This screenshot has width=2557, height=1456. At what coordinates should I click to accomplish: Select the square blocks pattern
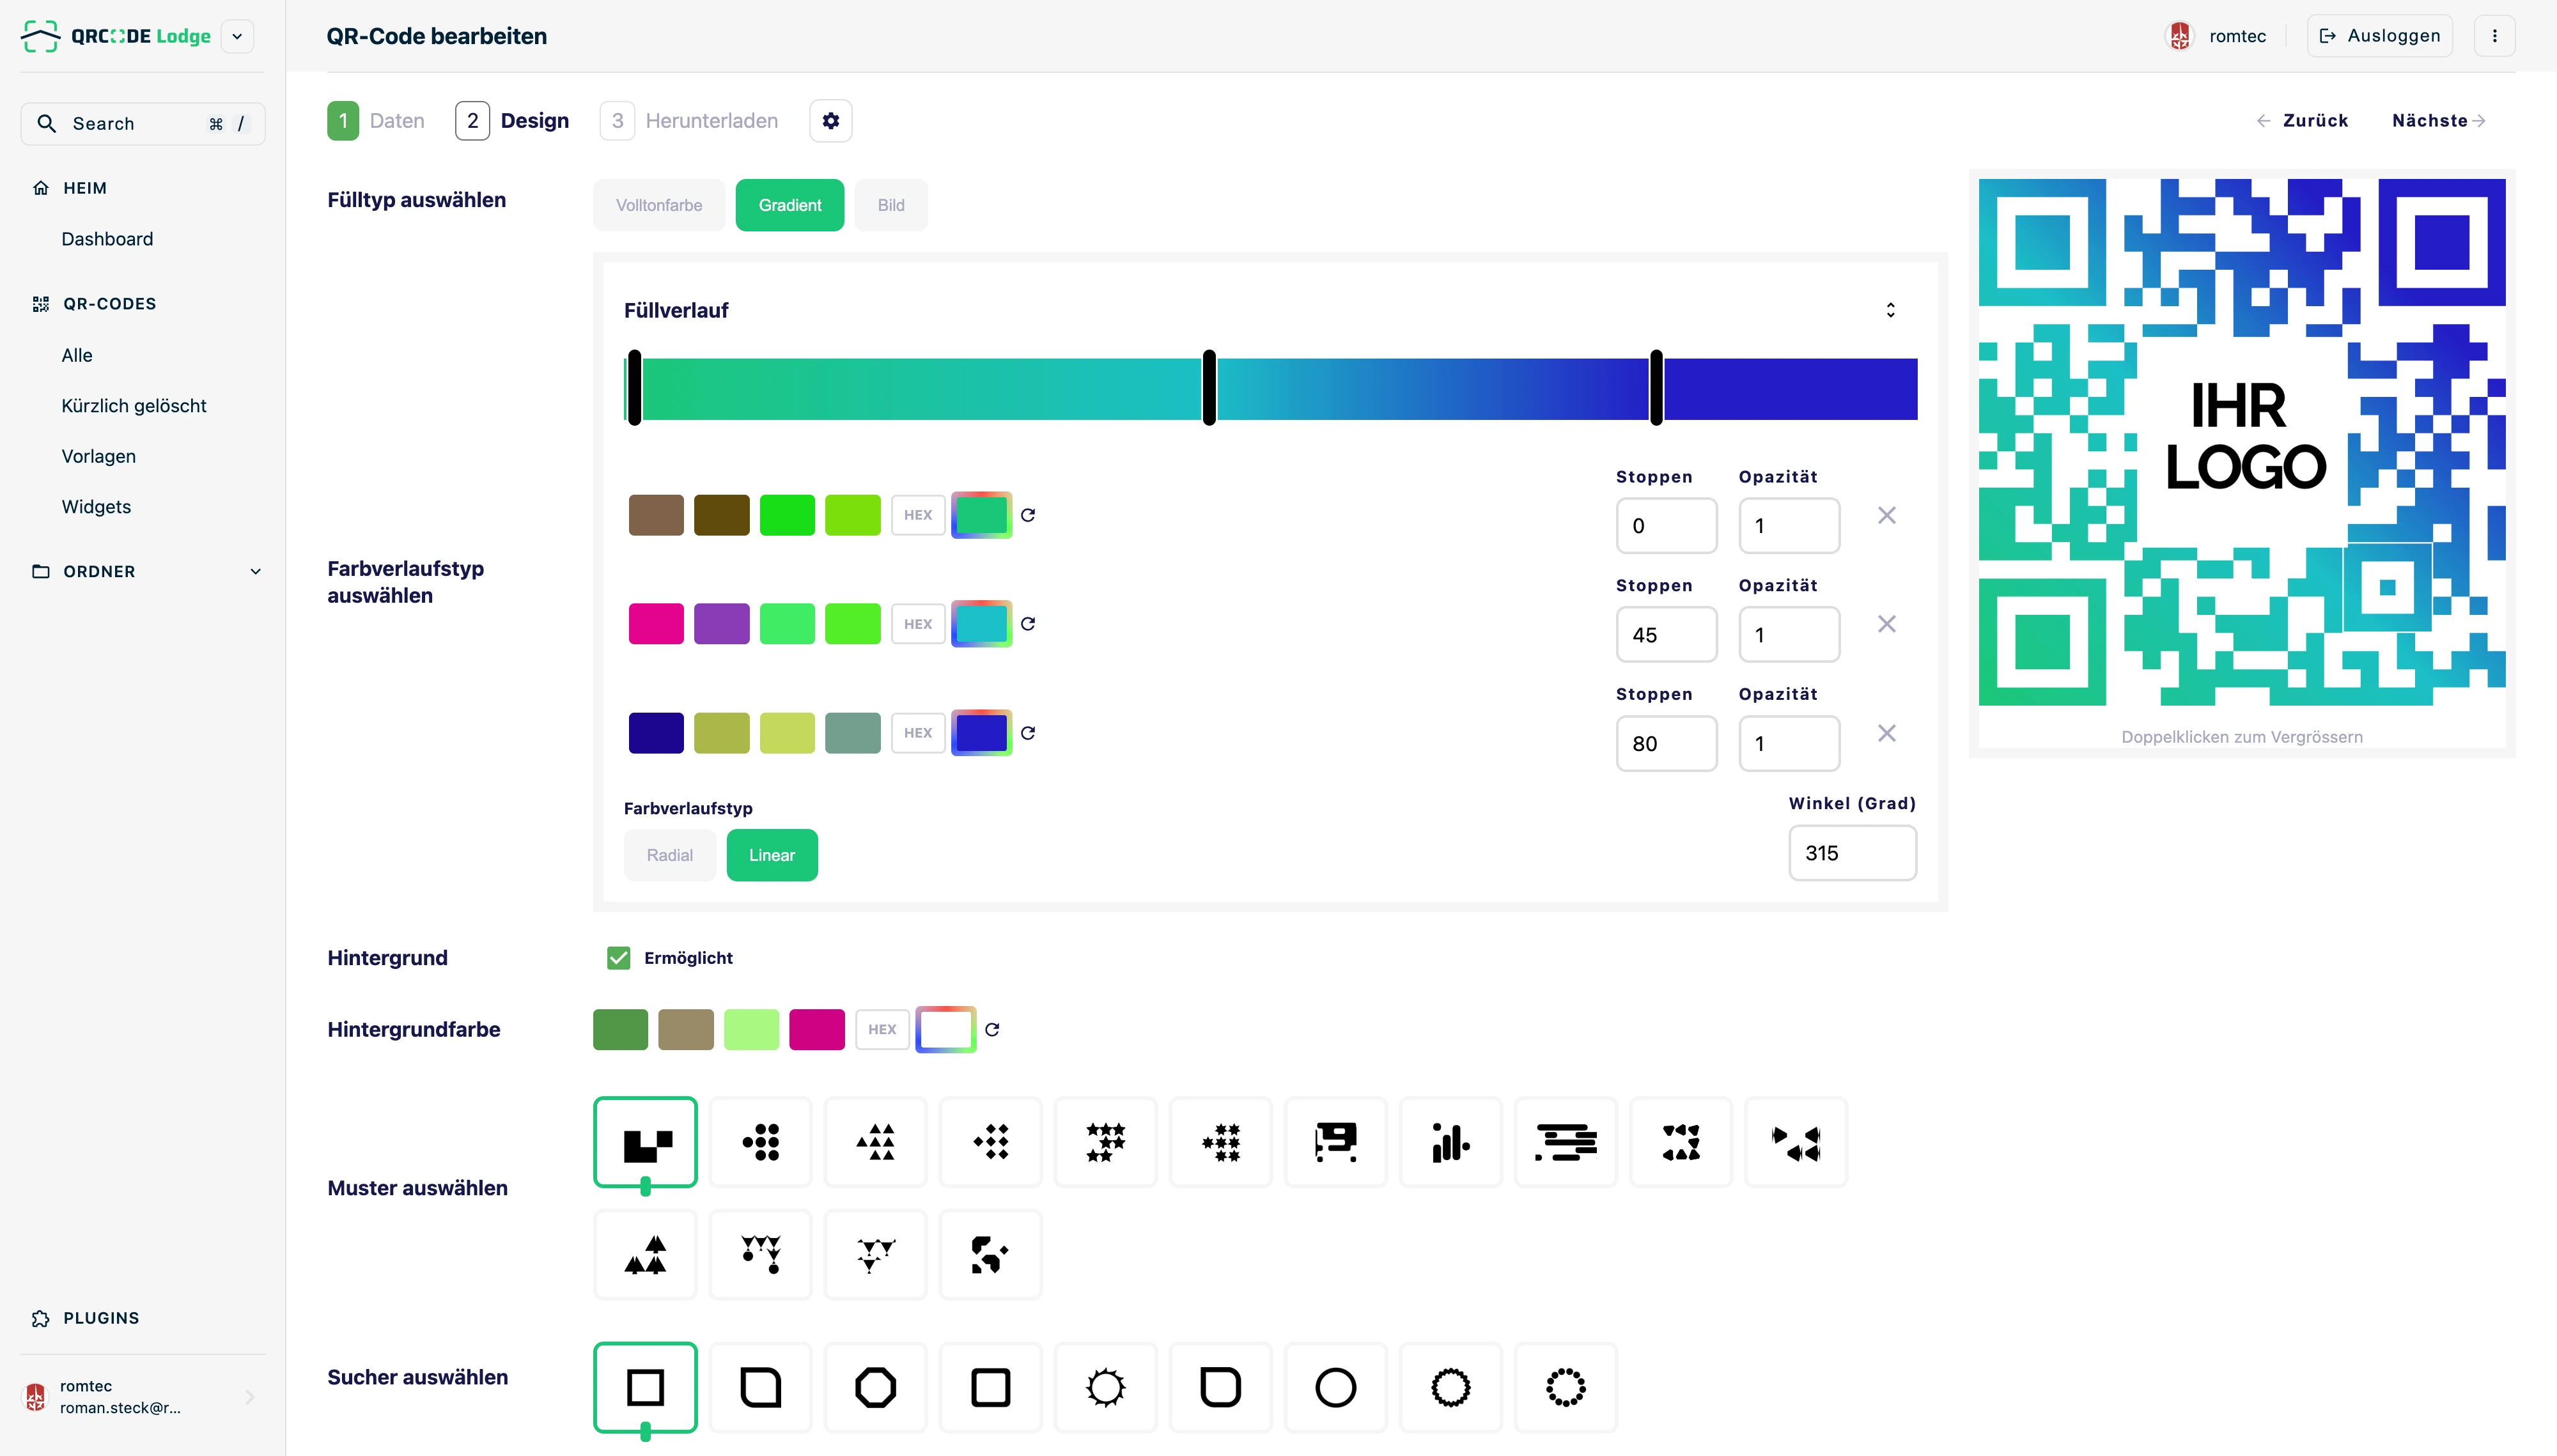[645, 1142]
